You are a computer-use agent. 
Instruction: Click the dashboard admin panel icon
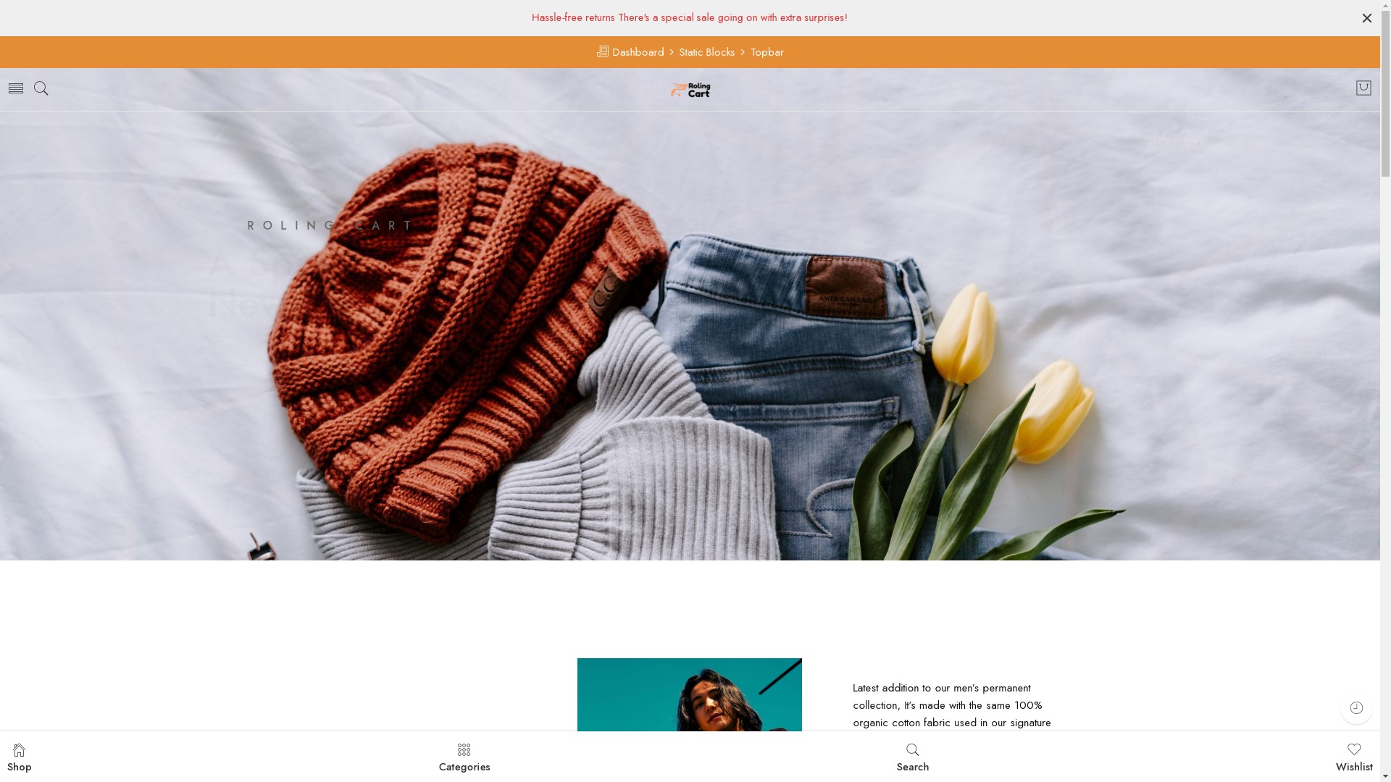(602, 51)
